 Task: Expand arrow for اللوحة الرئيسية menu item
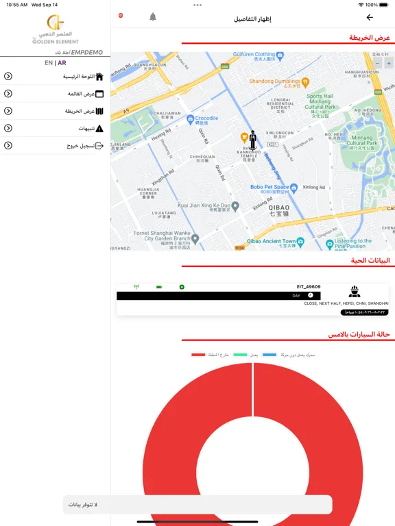[8, 77]
